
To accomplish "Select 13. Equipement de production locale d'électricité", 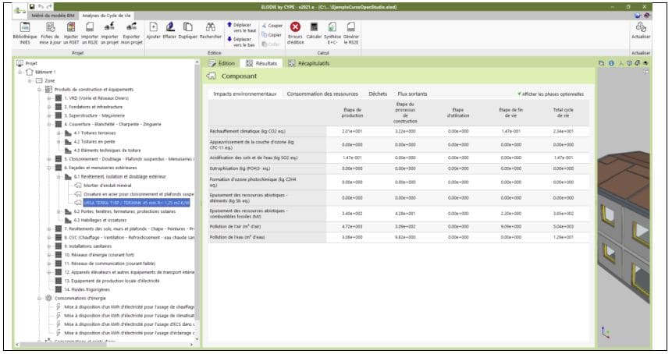I will (x=112, y=281).
